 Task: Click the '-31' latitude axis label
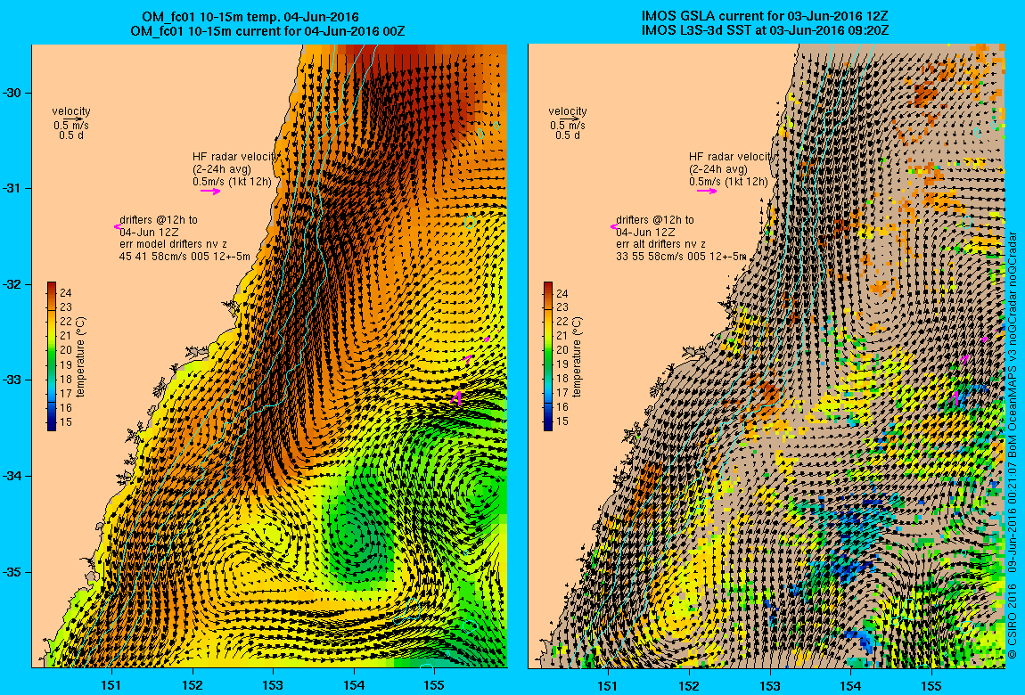coord(12,188)
